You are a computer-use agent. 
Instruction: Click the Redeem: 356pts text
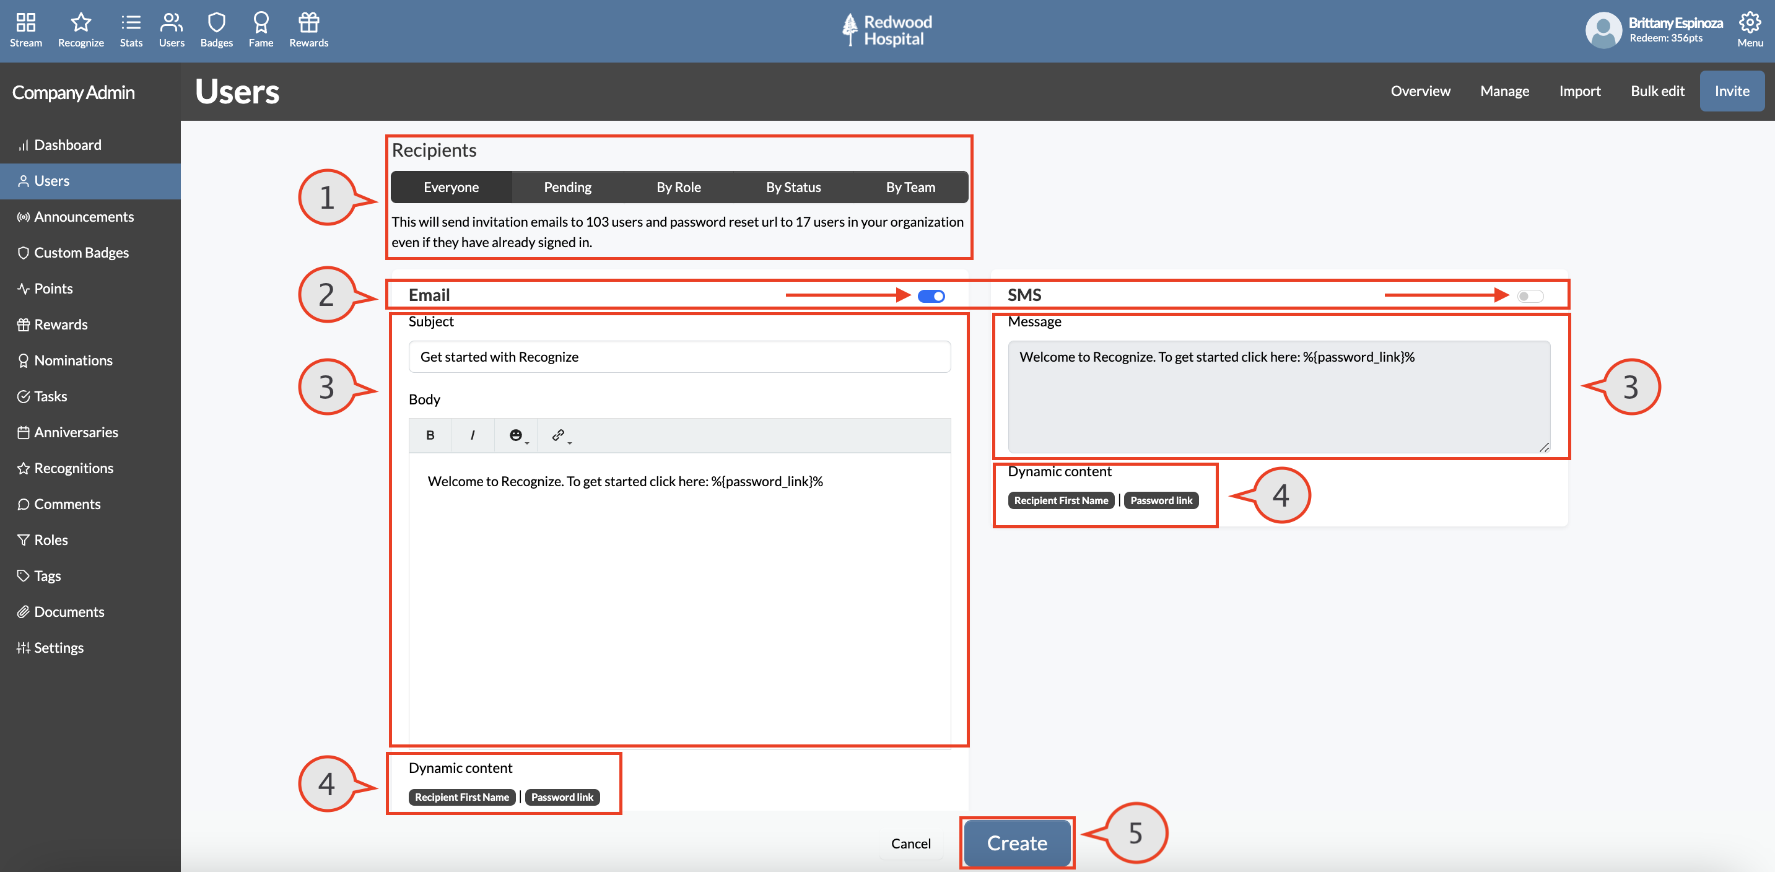tap(1665, 38)
